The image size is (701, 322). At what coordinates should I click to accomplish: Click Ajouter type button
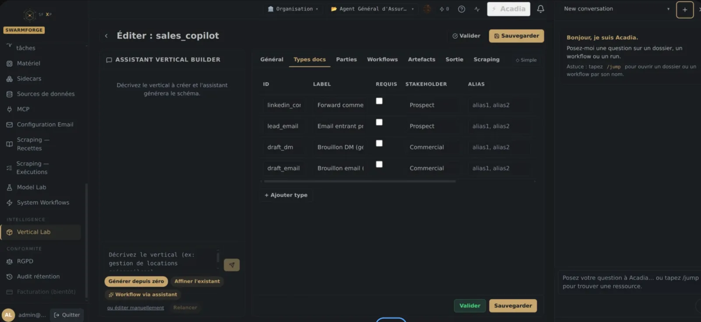click(x=286, y=195)
